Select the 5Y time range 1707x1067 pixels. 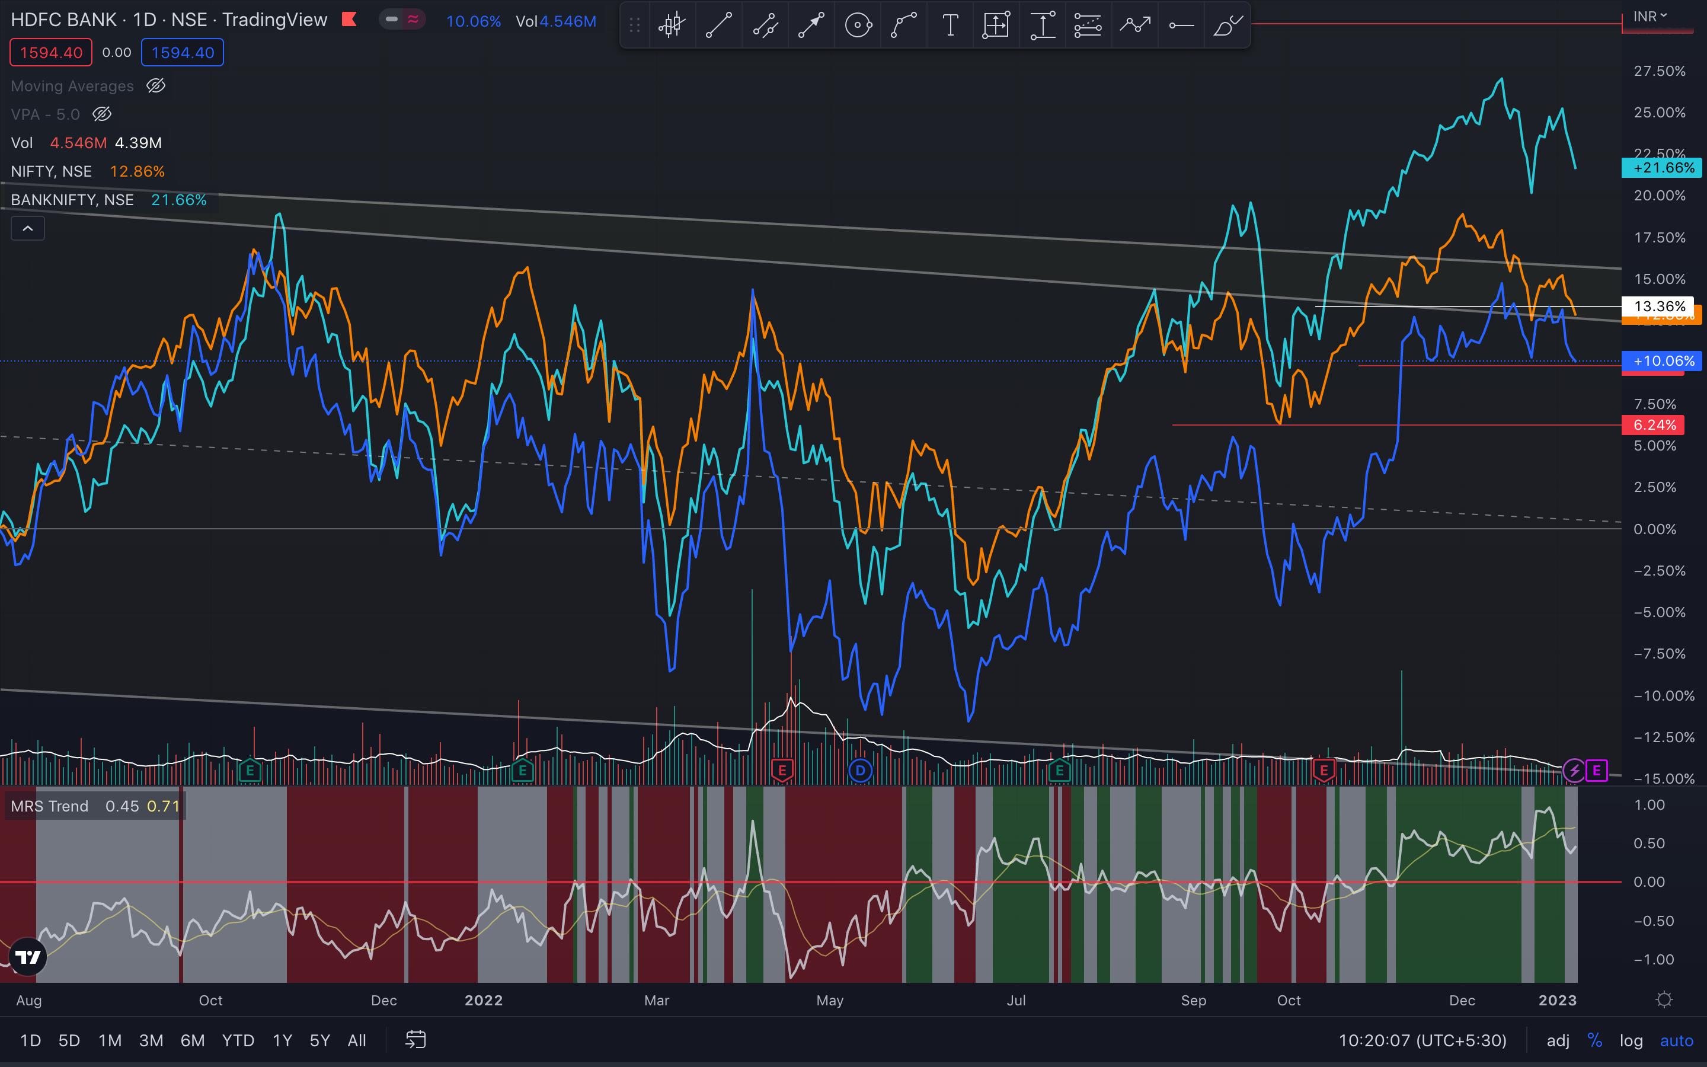(319, 1040)
